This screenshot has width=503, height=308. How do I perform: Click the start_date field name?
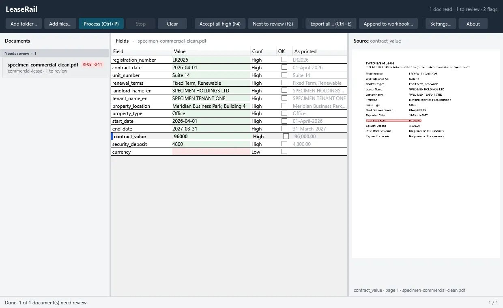(x=123, y=121)
